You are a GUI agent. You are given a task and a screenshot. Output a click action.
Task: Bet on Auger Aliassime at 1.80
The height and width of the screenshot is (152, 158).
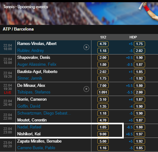pos(103,65)
